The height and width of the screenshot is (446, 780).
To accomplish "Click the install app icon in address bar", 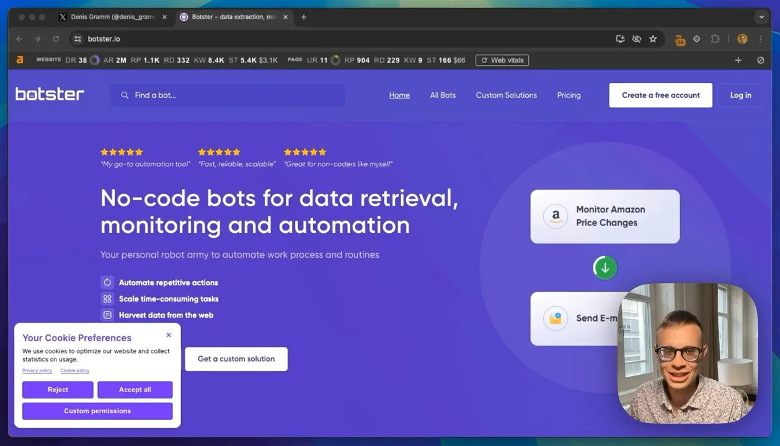I will coord(620,39).
